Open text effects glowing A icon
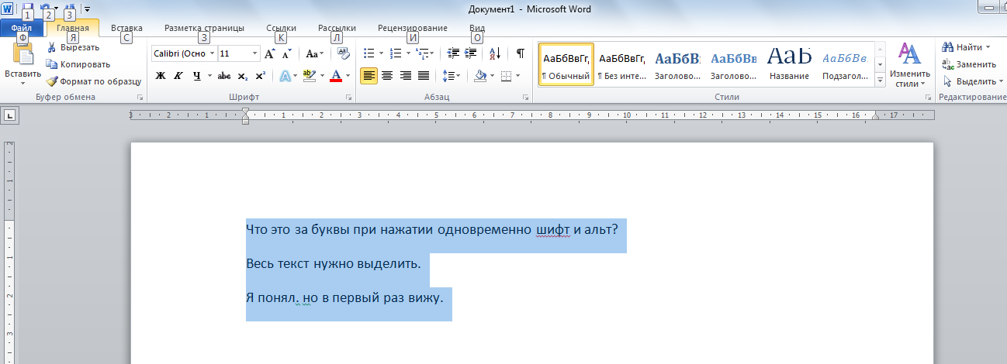 click(x=285, y=76)
